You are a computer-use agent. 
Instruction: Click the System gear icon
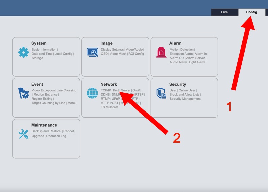tap(23, 52)
